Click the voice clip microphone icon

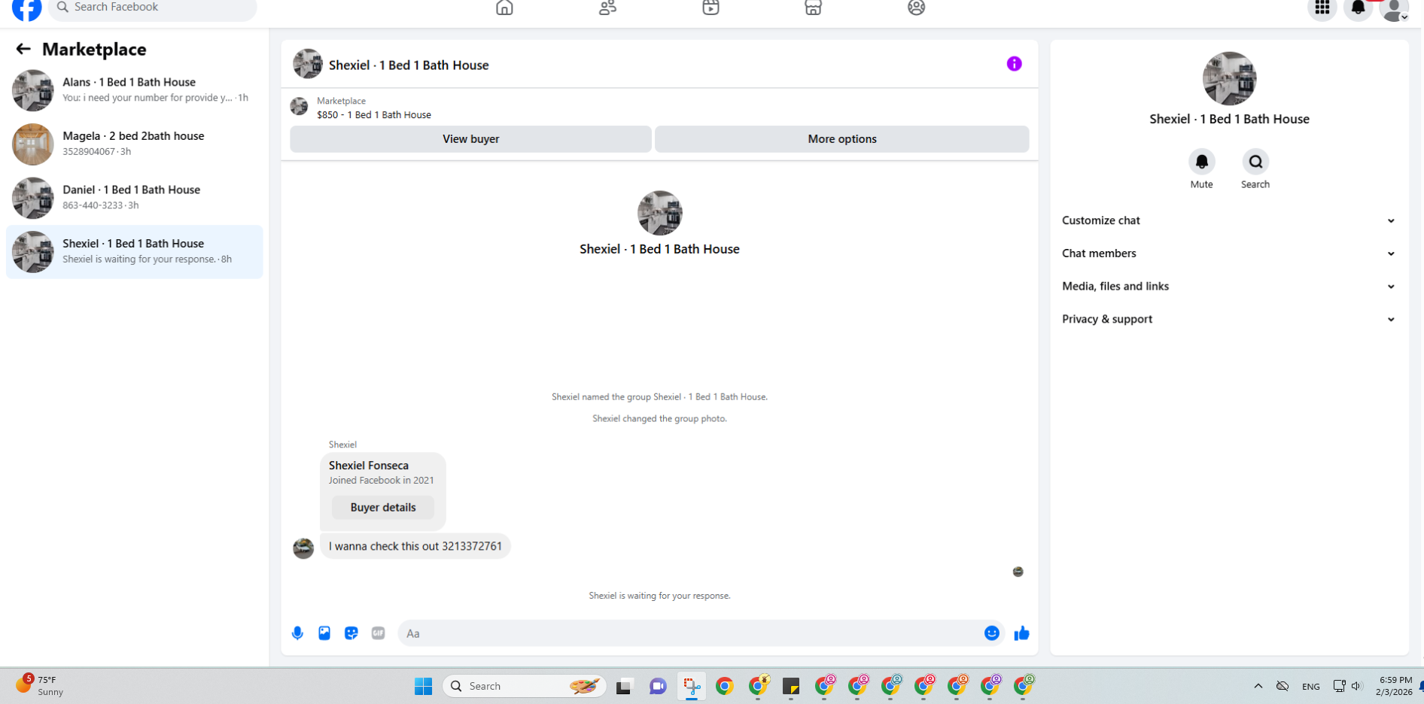click(x=297, y=633)
